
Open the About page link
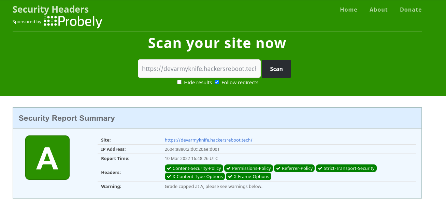click(378, 10)
